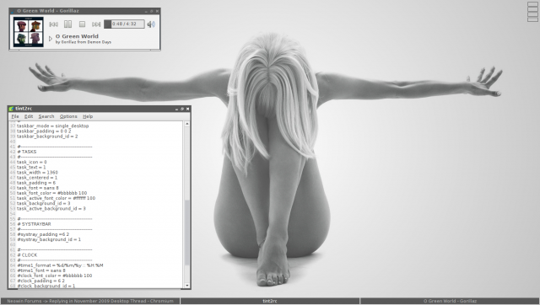Click the Demon Days album art
Screen dimensions: 540x305
click(x=28, y=32)
